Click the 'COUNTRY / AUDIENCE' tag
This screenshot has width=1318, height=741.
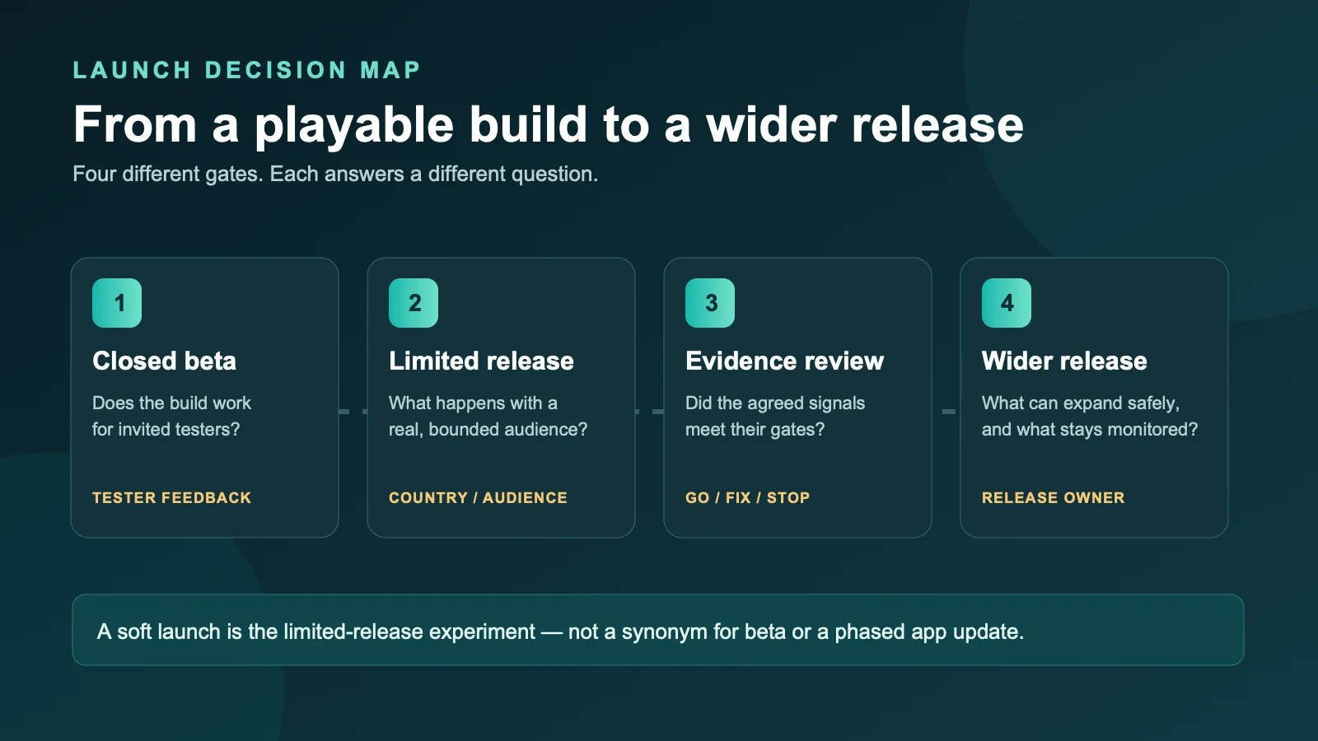pyautogui.click(x=478, y=497)
